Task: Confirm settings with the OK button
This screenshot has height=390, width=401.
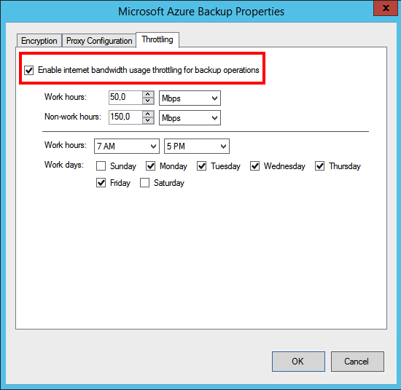Action: (x=298, y=362)
